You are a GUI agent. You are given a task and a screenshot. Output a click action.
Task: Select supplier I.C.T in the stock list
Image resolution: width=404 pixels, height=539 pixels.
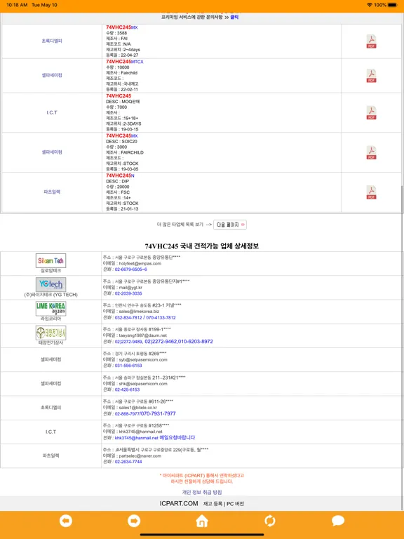[x=52, y=113]
